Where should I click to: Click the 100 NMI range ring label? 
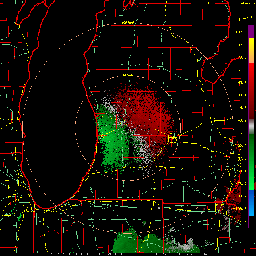tap(128, 22)
